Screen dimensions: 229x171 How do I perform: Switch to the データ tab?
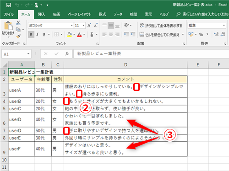[x=118, y=14]
